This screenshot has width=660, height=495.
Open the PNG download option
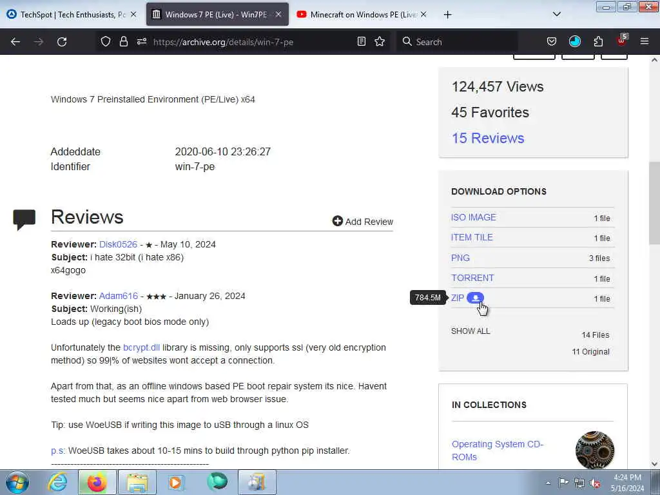coord(460,258)
